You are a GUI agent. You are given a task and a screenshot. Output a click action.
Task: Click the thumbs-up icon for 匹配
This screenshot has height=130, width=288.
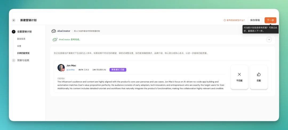point(259,74)
